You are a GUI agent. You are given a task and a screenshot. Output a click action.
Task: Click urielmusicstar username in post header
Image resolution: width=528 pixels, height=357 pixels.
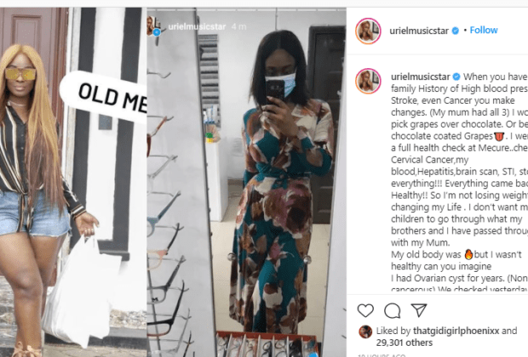tap(419, 31)
